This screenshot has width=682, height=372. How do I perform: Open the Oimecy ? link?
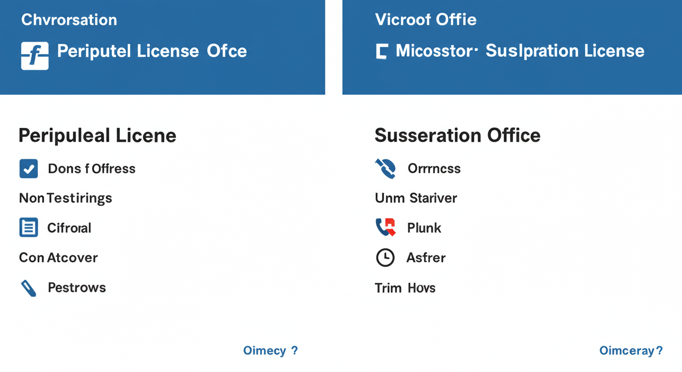tap(270, 351)
